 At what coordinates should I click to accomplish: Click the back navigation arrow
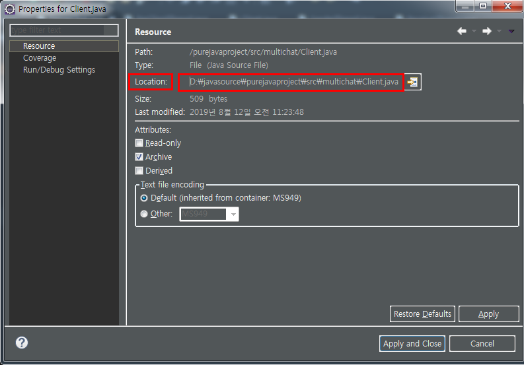[462, 32]
